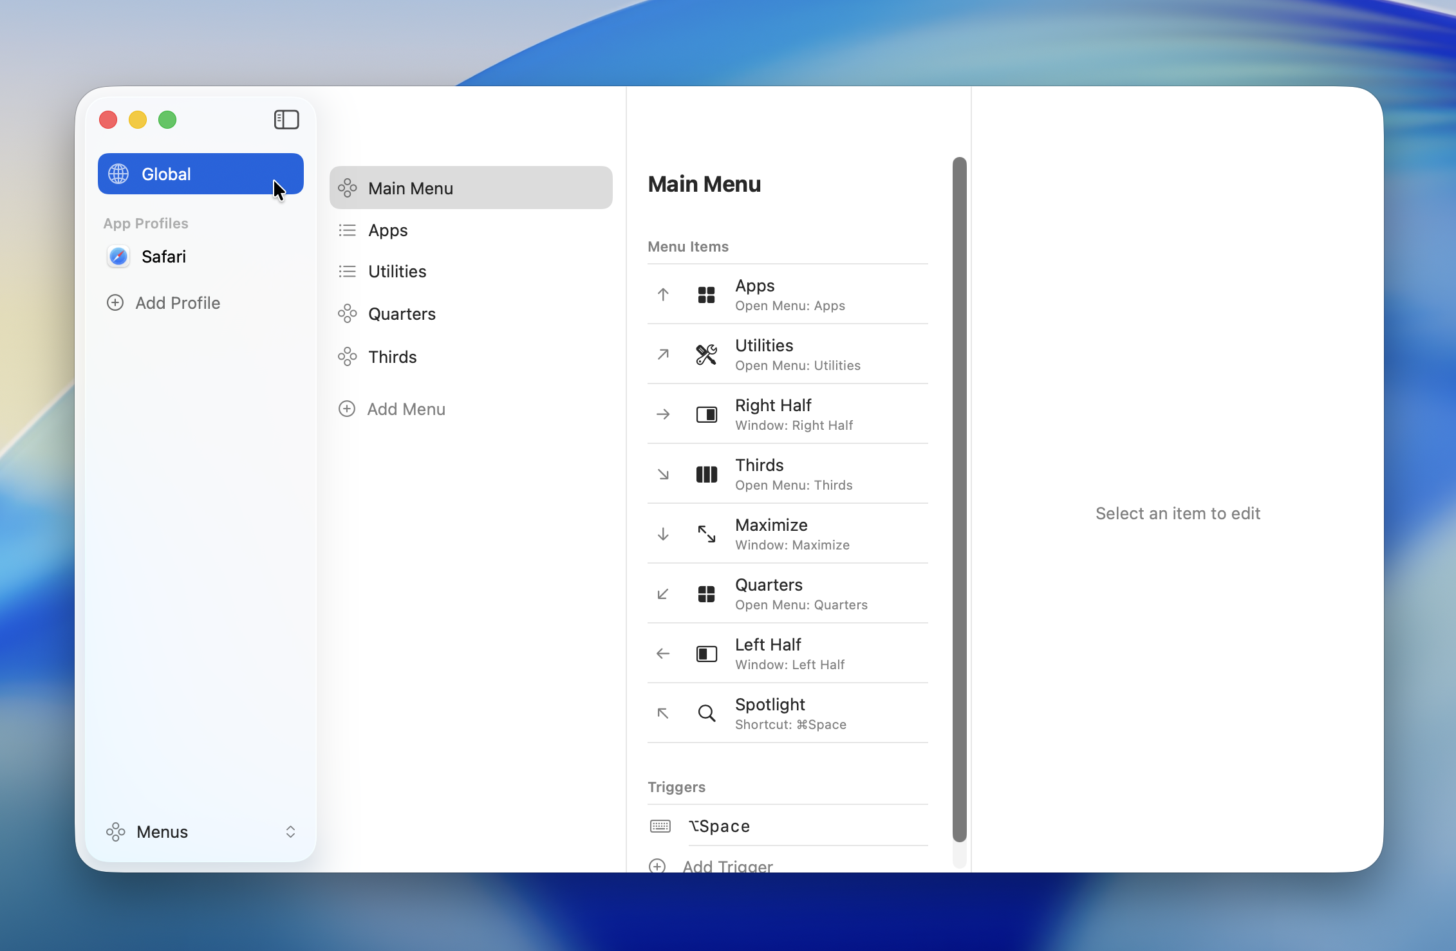The height and width of the screenshot is (951, 1456).
Task: Click the Thirds columns icon
Action: coord(706,474)
